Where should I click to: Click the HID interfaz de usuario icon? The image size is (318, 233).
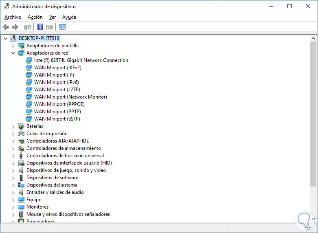(21, 163)
